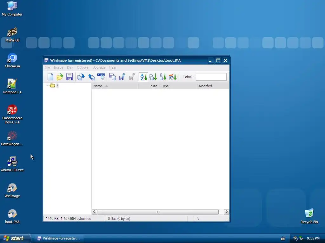Screen dimensions: 325x243
Task: Click the Extract files toolbar icon
Action: [x=91, y=77]
